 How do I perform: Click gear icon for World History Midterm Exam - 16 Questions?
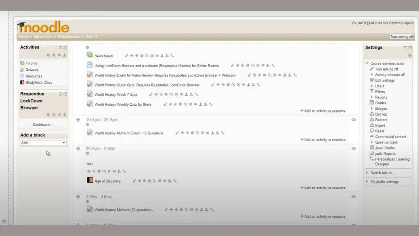pyautogui.click(x=192, y=133)
